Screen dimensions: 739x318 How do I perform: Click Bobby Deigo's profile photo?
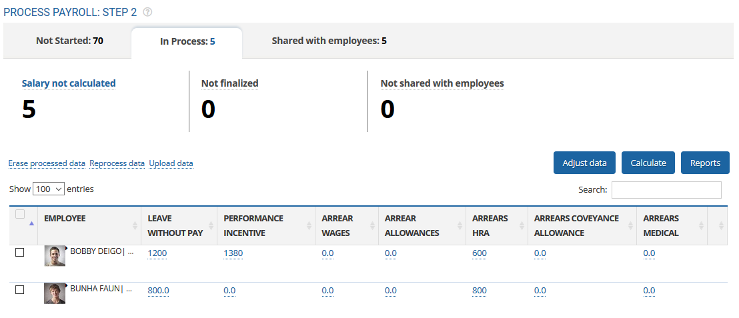pyautogui.click(x=55, y=256)
